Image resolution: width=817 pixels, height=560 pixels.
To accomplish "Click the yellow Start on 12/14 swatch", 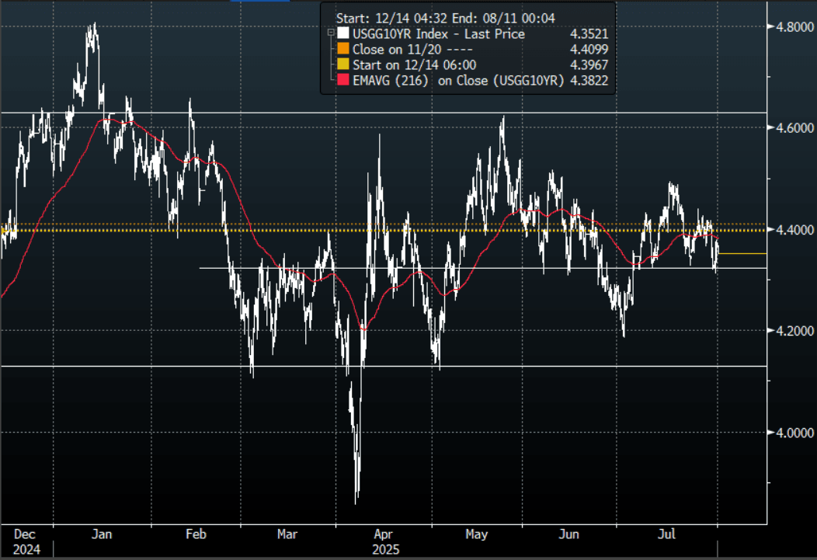I will [x=343, y=64].
